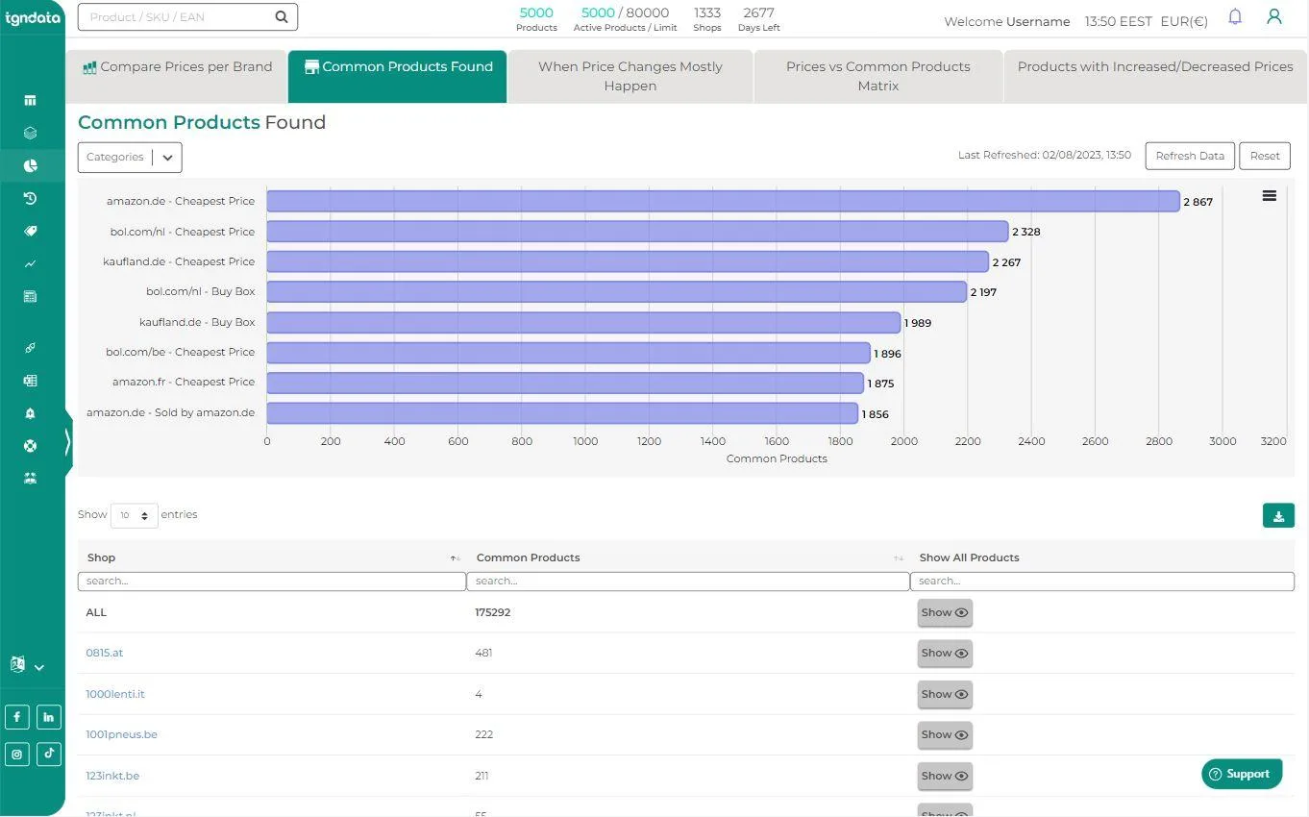Open the EUR(€) currency selector

1184,21
